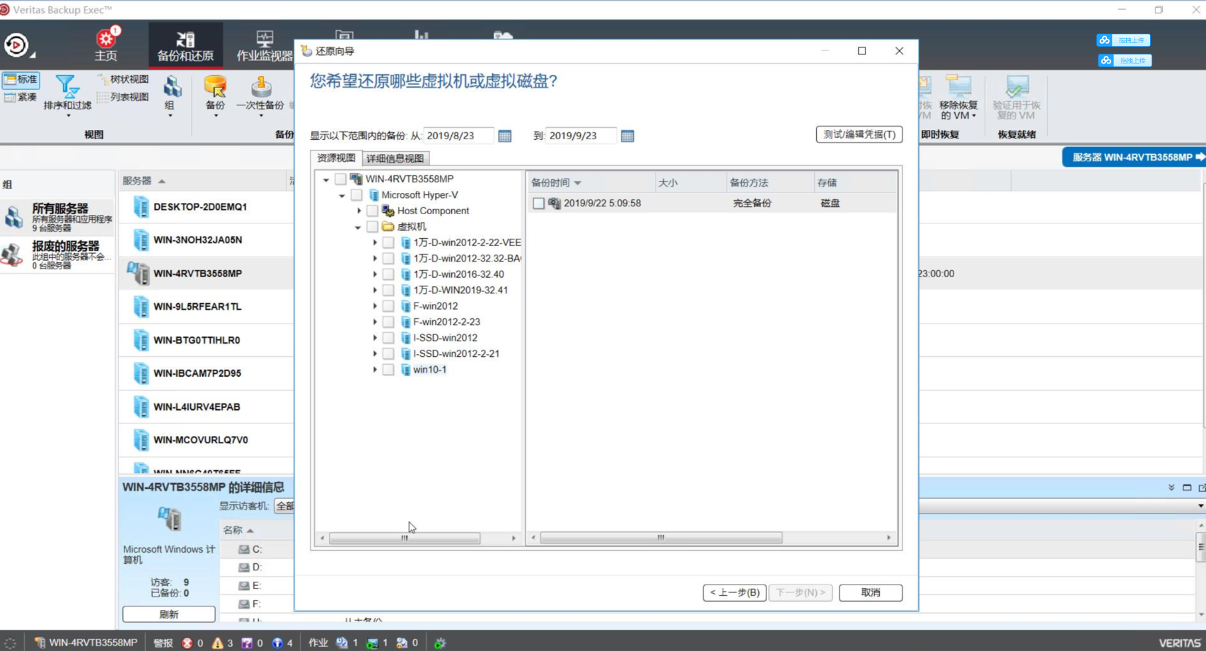Click the error alerts icon in status bar

coord(187,643)
